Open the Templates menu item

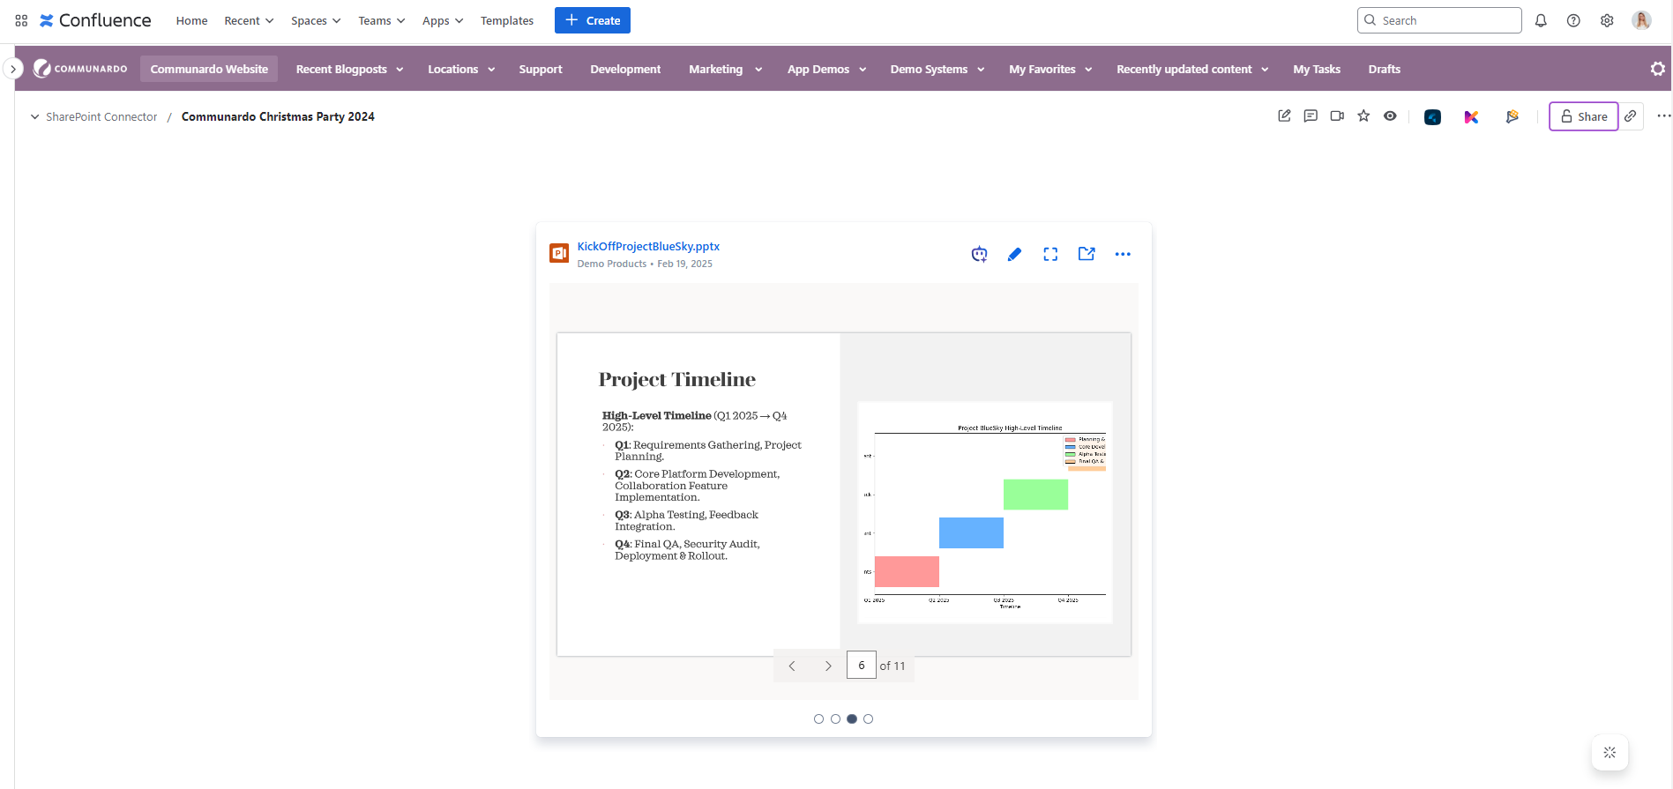507,20
